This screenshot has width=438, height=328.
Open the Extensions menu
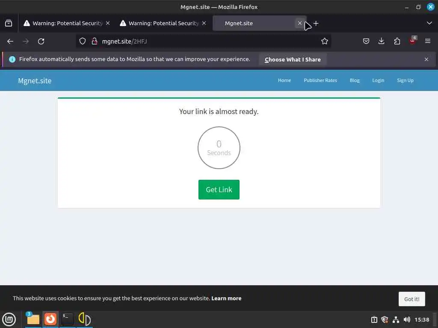point(397,41)
